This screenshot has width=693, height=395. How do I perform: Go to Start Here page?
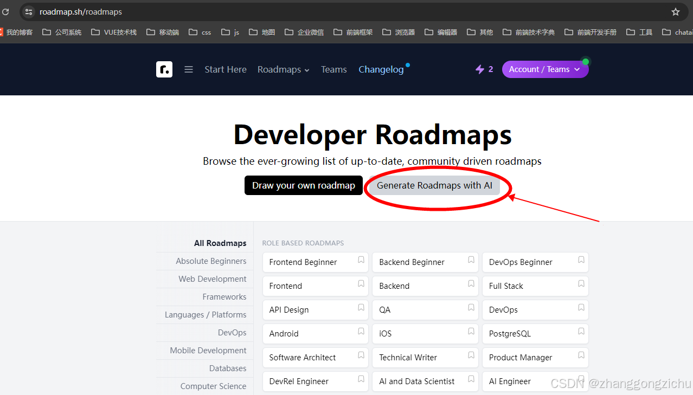point(226,69)
